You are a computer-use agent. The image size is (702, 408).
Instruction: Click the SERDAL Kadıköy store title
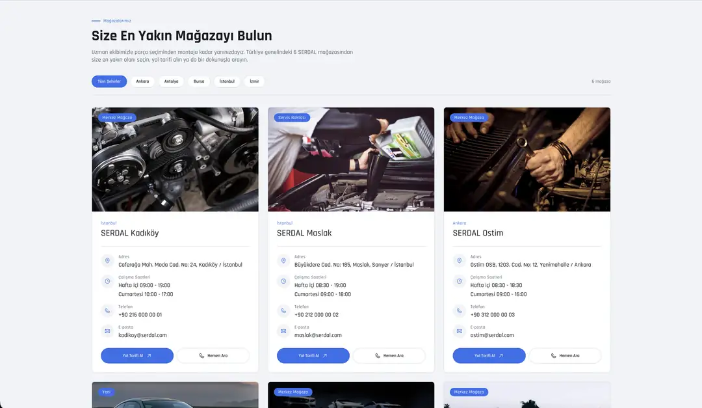130,233
